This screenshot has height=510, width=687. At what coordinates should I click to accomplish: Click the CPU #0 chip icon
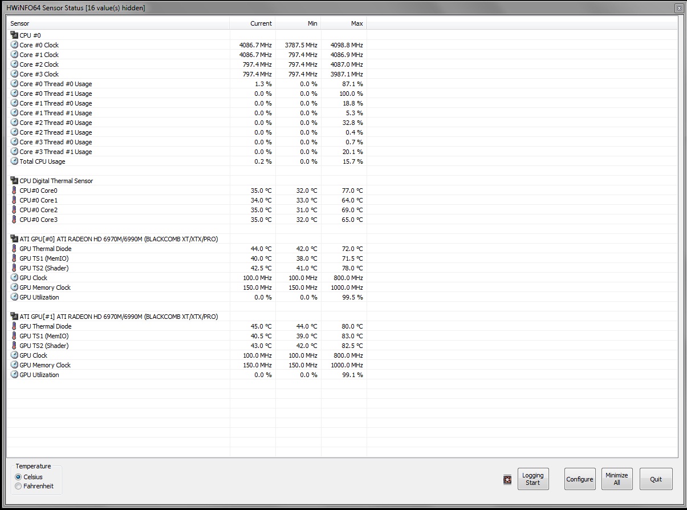click(x=14, y=35)
